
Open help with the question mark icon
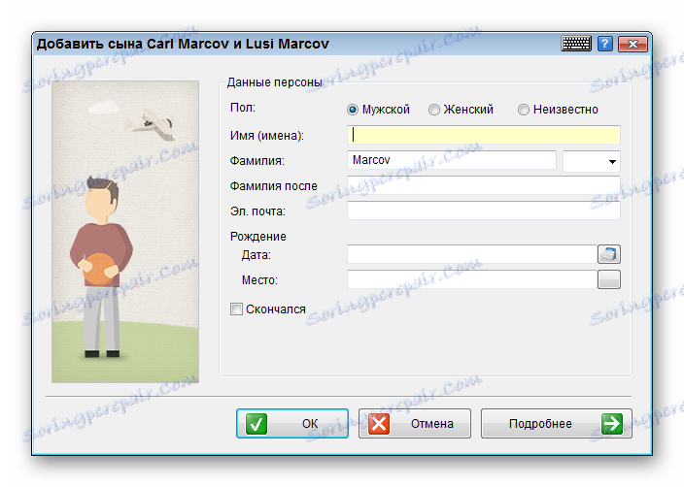click(604, 44)
